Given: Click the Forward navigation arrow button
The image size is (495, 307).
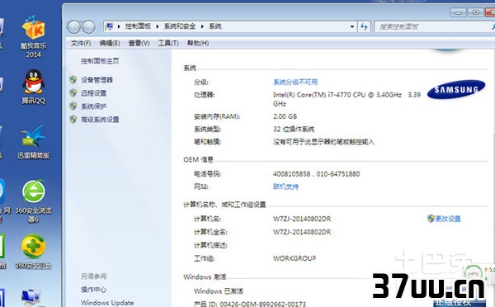Looking at the screenshot, I should (89, 27).
